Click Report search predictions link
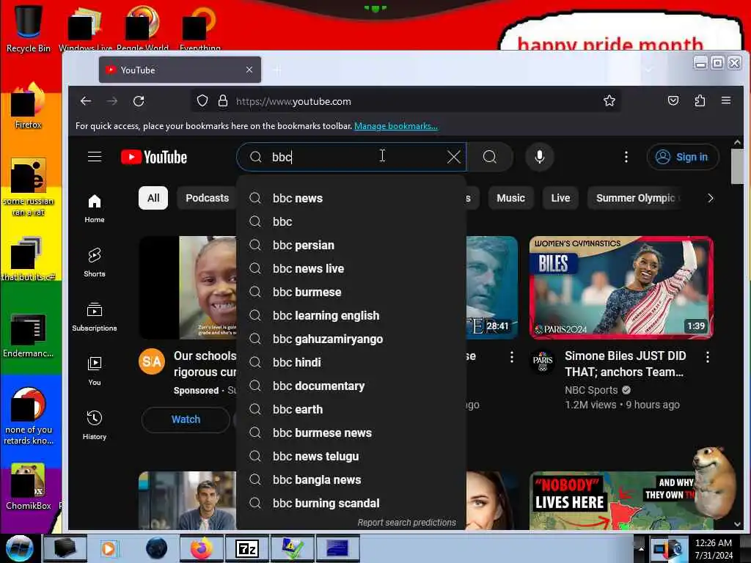Viewport: 751px width, 563px height. tap(406, 522)
